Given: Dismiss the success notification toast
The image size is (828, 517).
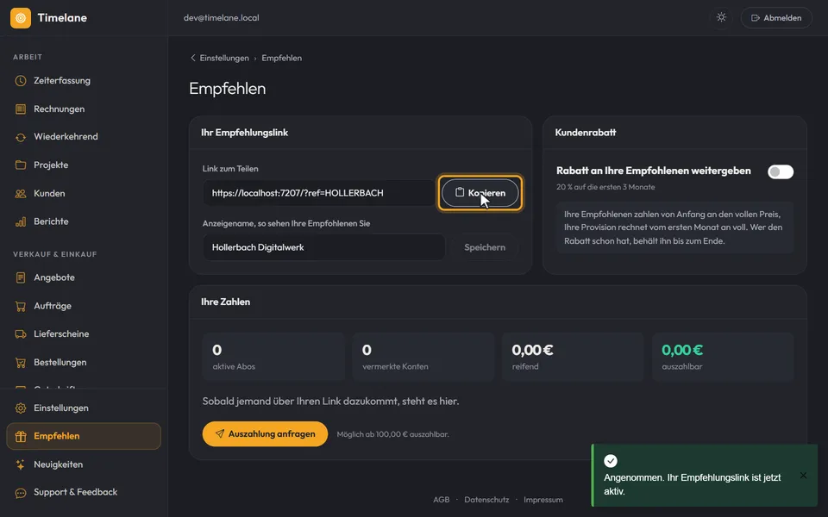Looking at the screenshot, I should click(x=803, y=476).
